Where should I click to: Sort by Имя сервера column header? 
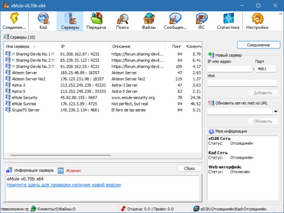31,46
